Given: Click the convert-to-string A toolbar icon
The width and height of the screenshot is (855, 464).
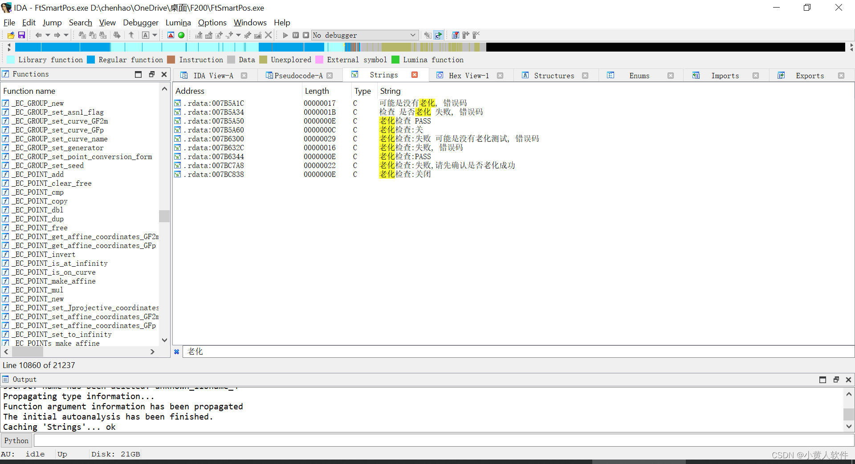Looking at the screenshot, I should (219, 35).
